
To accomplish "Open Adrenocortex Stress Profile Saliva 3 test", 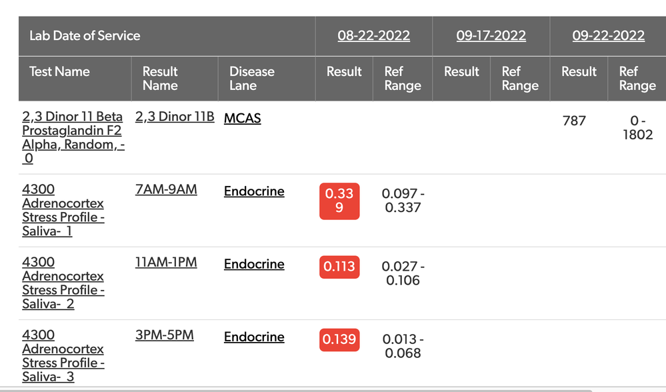I will point(63,356).
